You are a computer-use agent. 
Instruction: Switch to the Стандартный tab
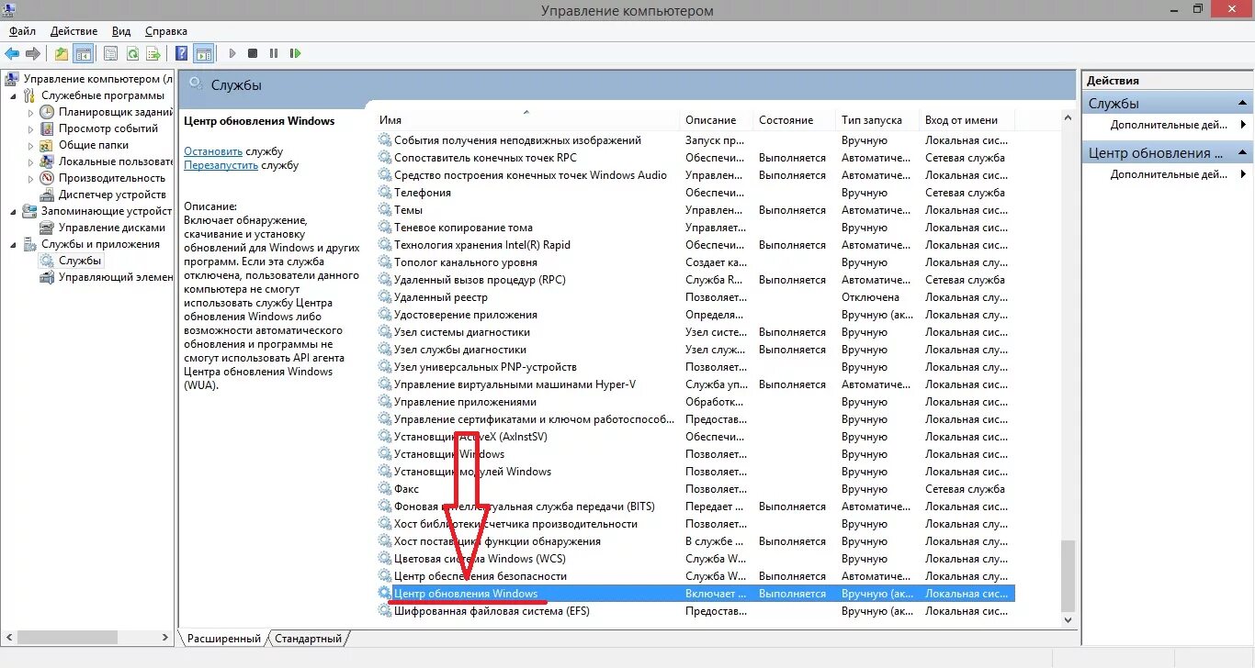308,639
